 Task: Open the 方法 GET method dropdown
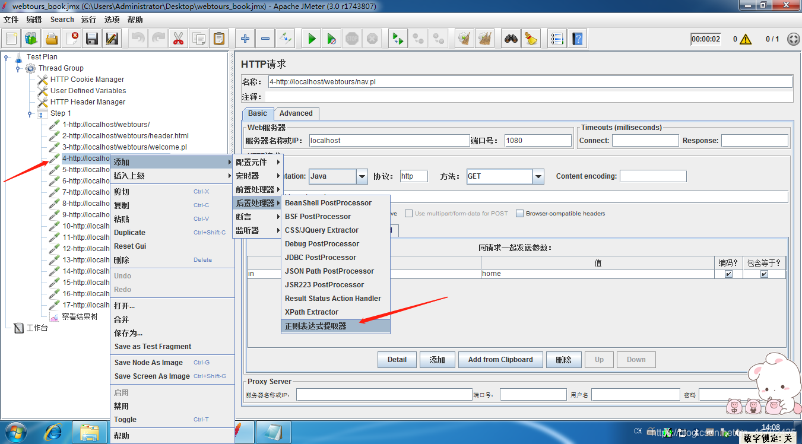pyautogui.click(x=538, y=176)
